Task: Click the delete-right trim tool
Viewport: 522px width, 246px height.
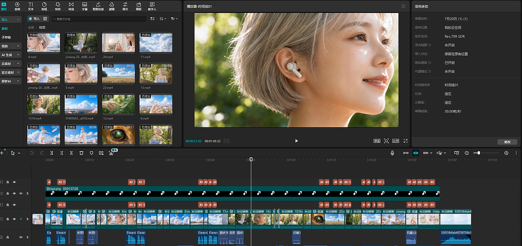Action: tap(71, 153)
